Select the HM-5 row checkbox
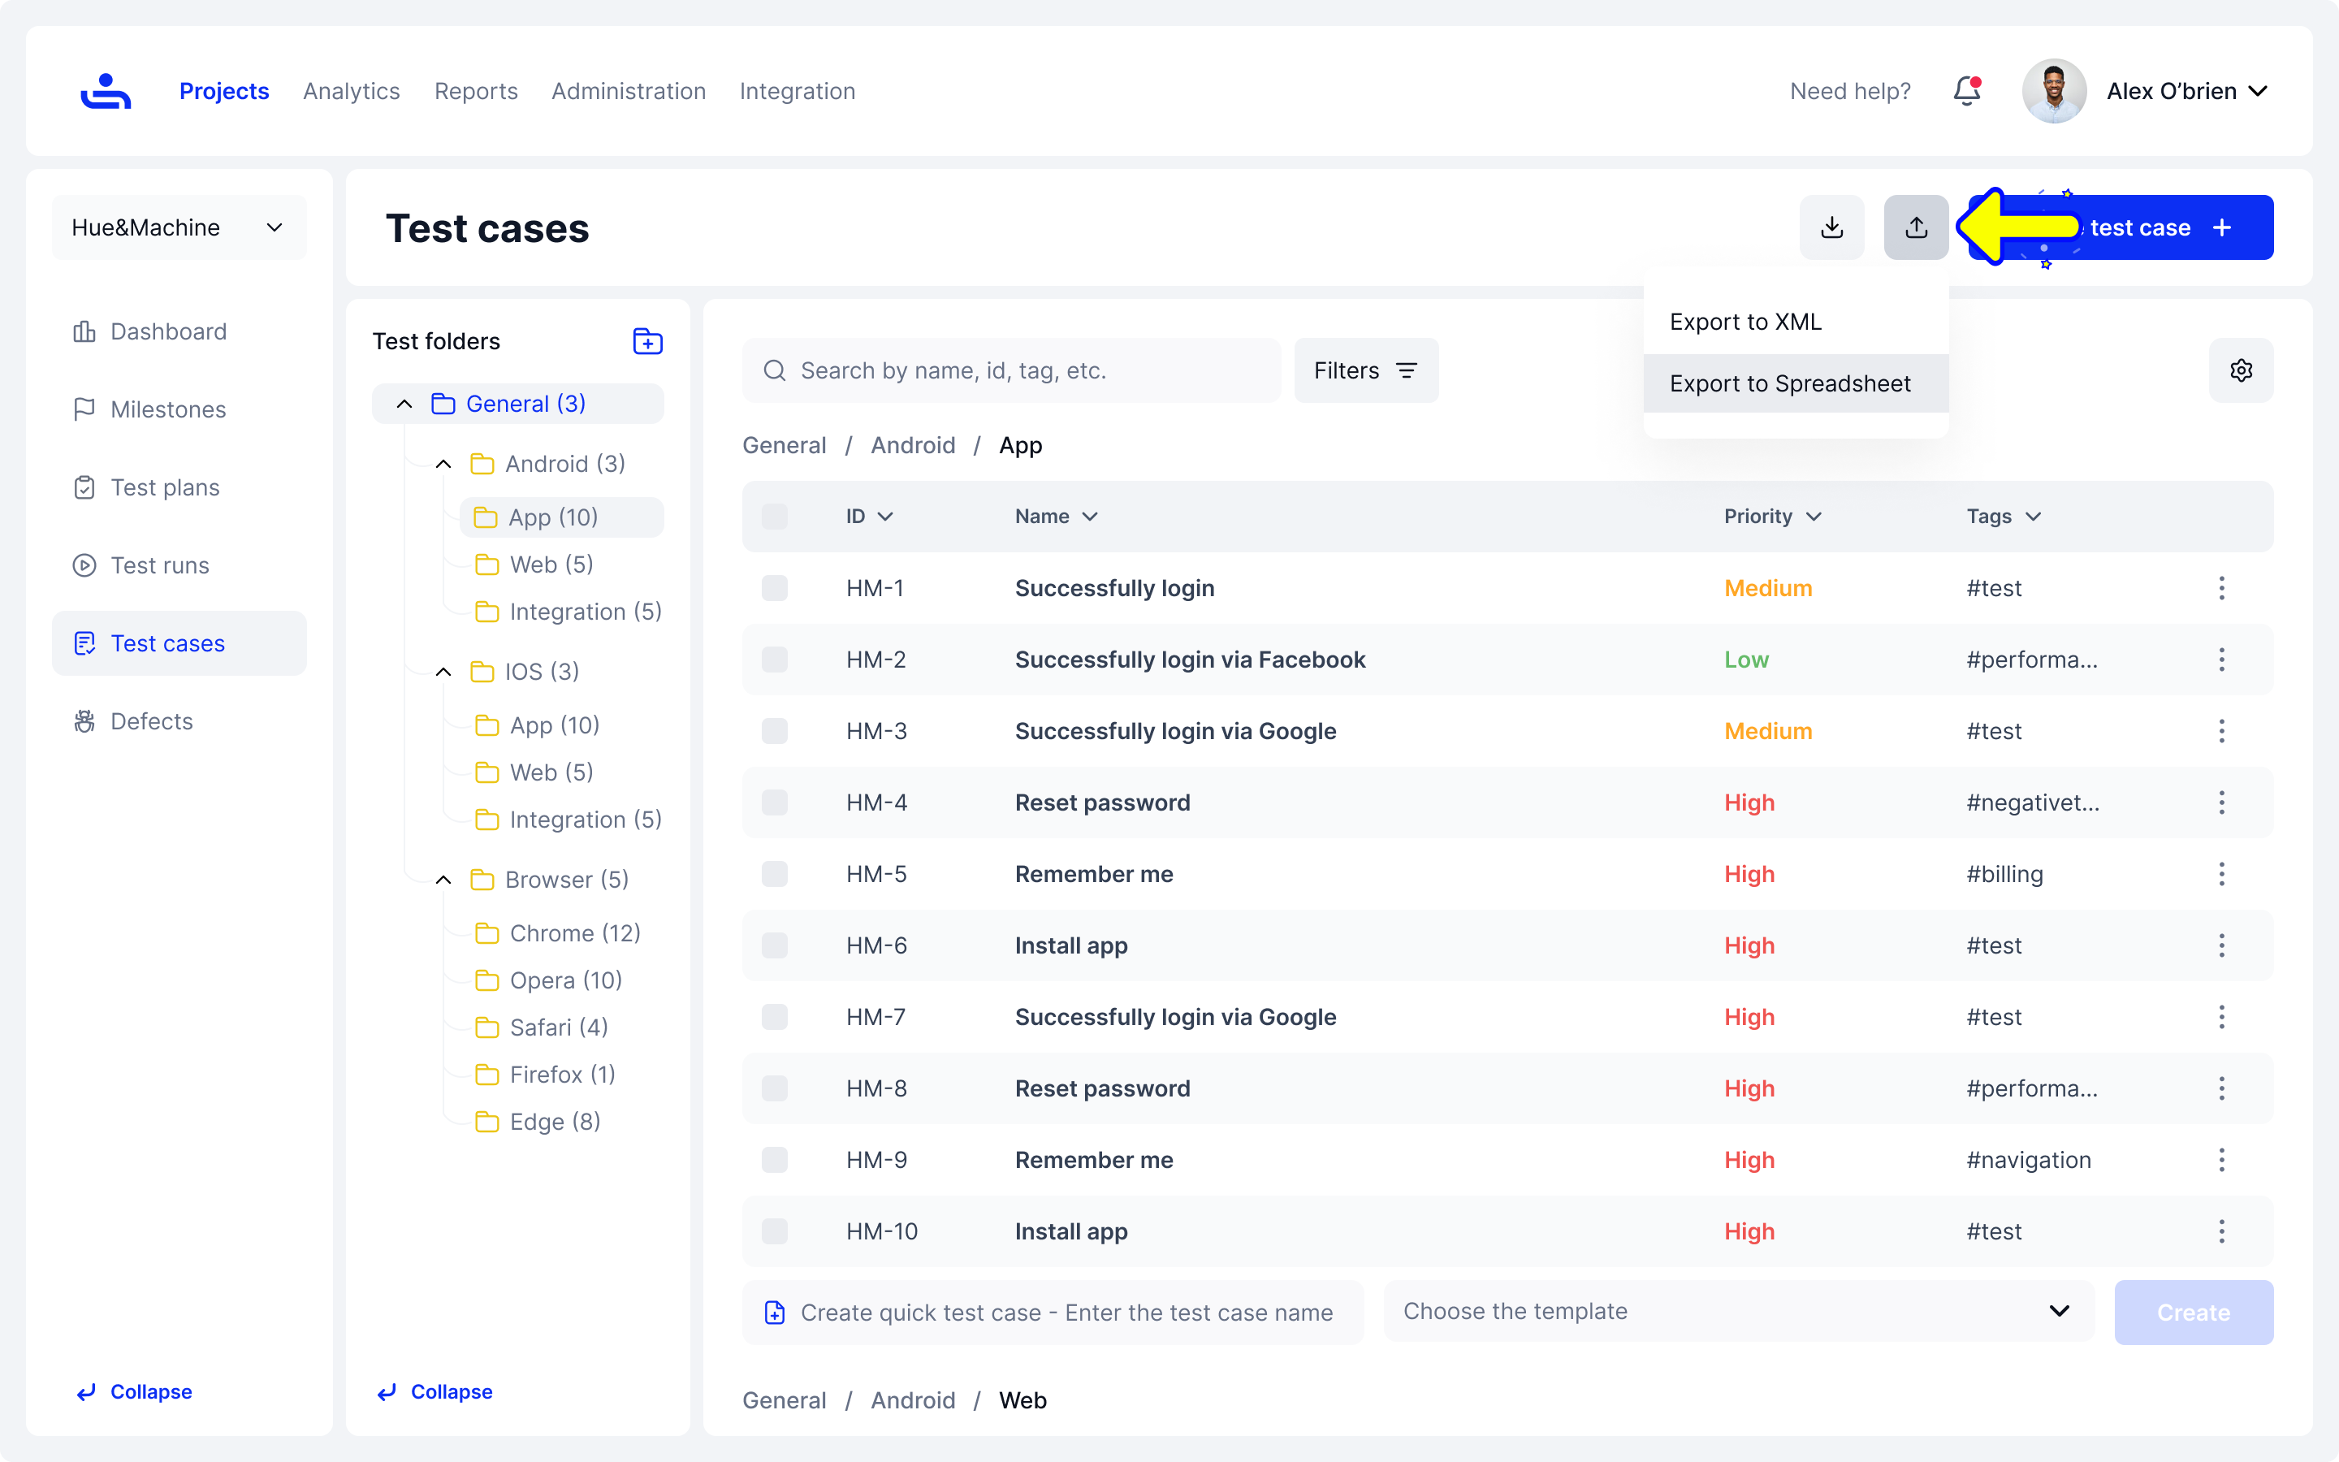 (774, 874)
